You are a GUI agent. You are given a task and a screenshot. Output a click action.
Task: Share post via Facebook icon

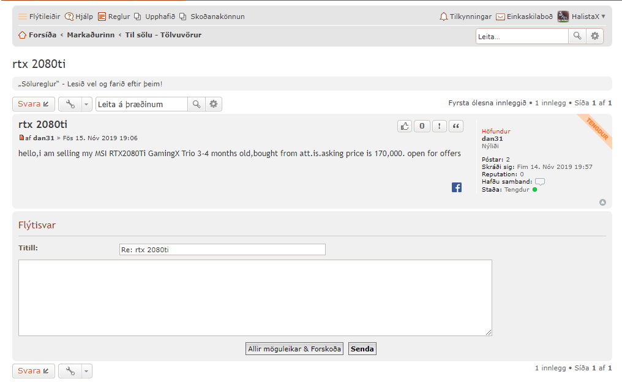(x=457, y=188)
